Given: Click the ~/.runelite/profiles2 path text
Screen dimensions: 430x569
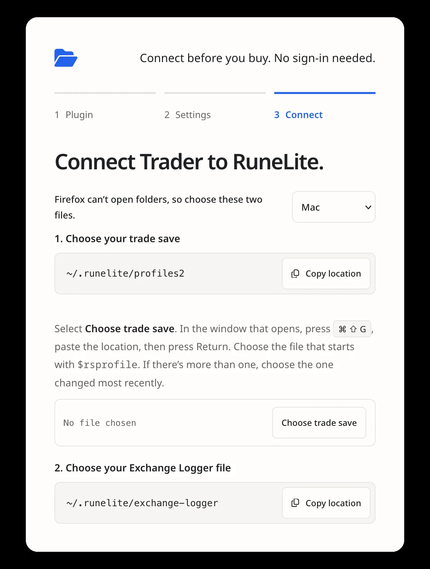Looking at the screenshot, I should 125,273.
